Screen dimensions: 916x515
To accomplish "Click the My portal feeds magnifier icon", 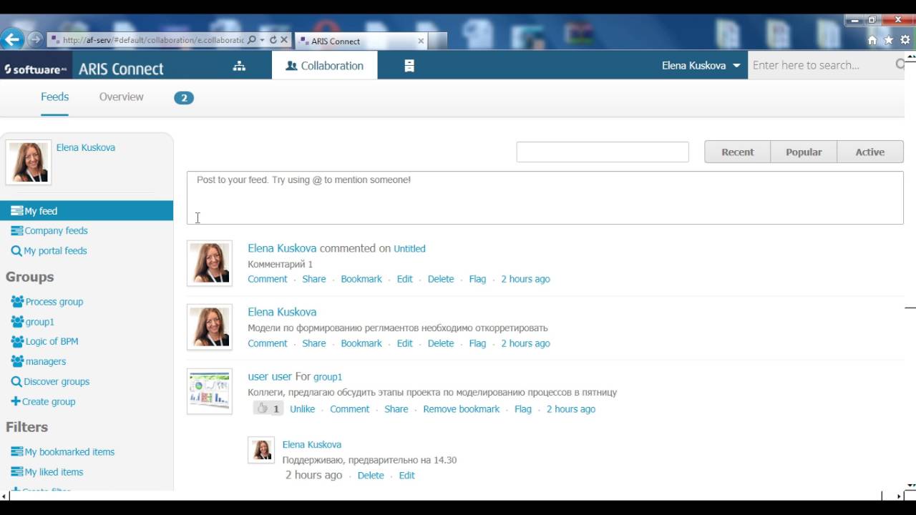I will [16, 251].
